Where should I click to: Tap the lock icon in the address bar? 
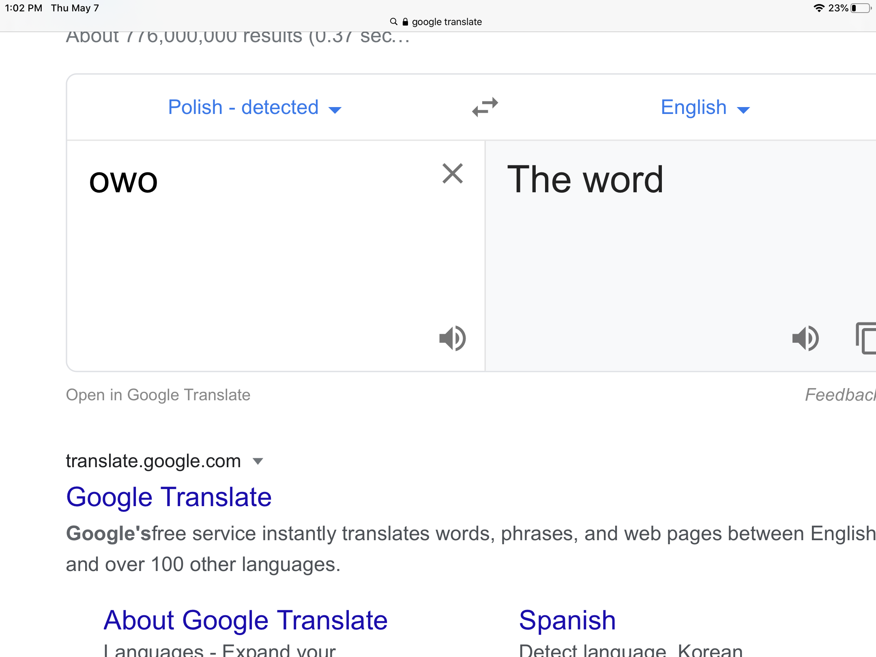tap(405, 22)
